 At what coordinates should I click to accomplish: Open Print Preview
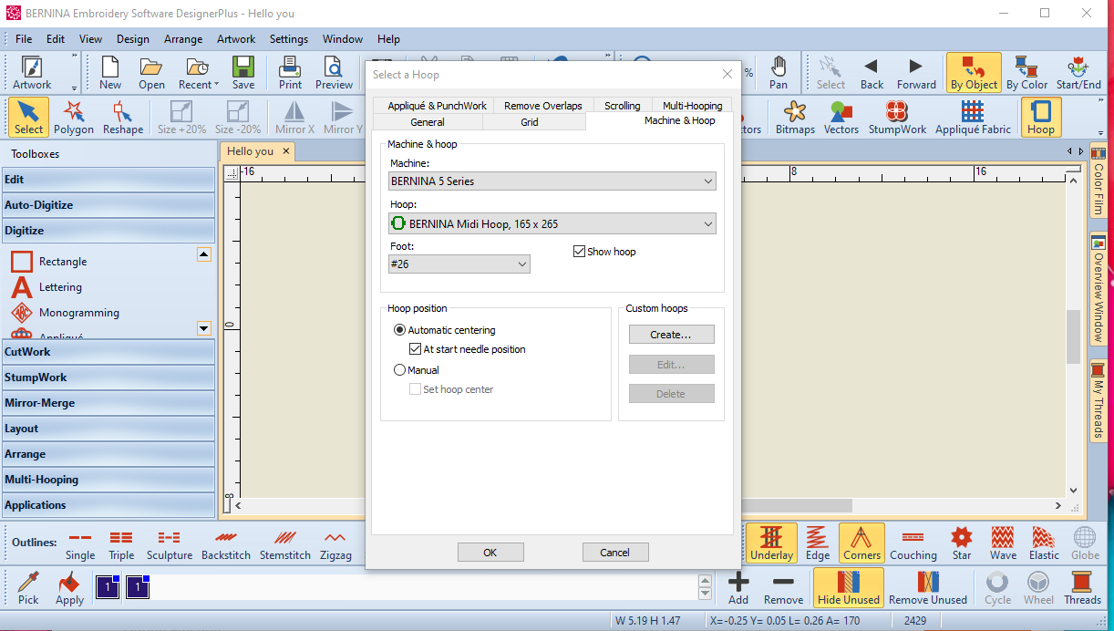click(334, 73)
